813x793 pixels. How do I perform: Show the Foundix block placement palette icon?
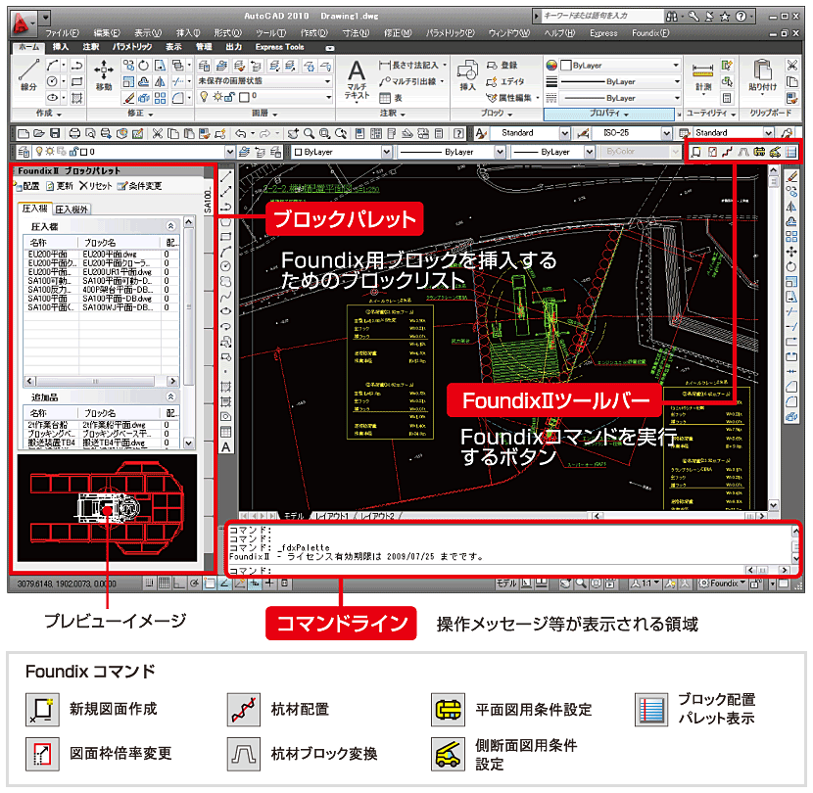790,152
